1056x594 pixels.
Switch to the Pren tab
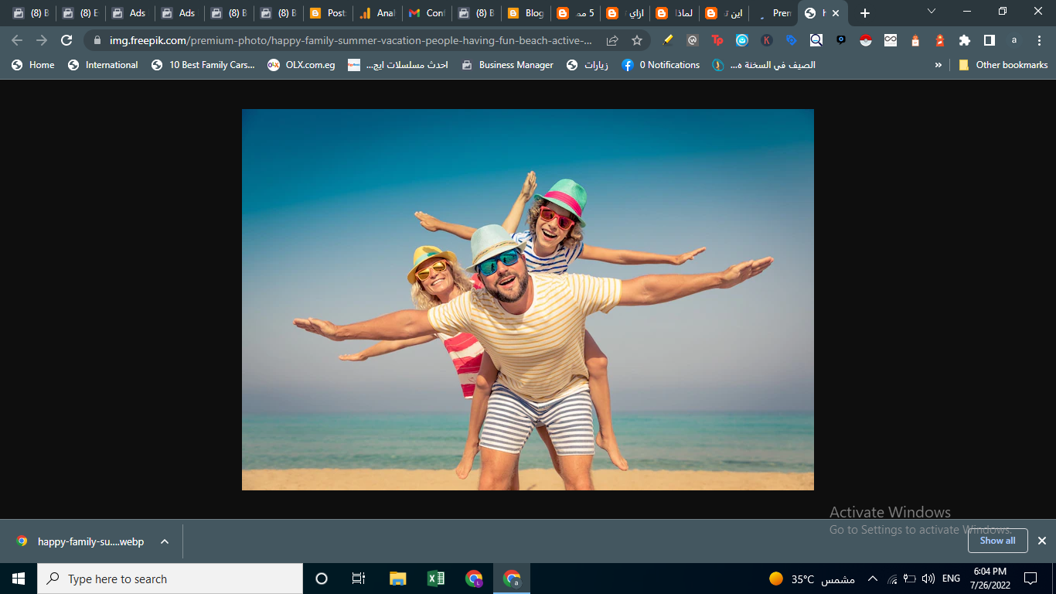(773, 13)
